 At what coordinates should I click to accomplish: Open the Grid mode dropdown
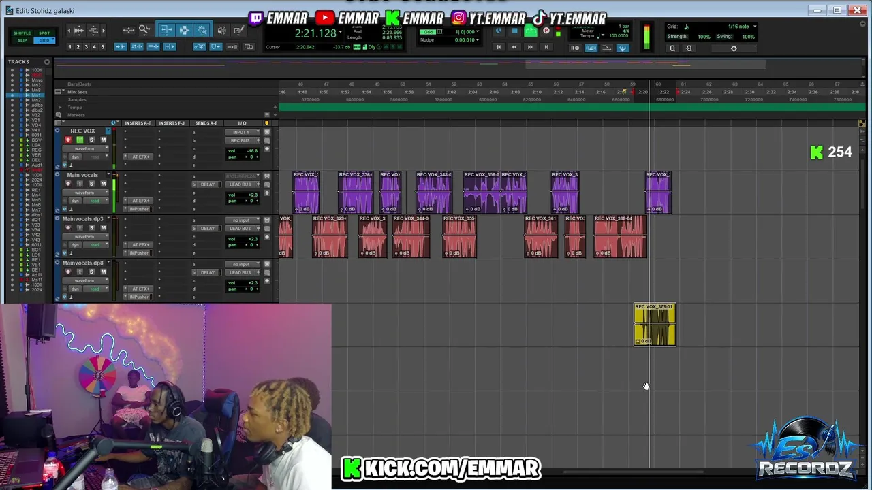[x=45, y=40]
